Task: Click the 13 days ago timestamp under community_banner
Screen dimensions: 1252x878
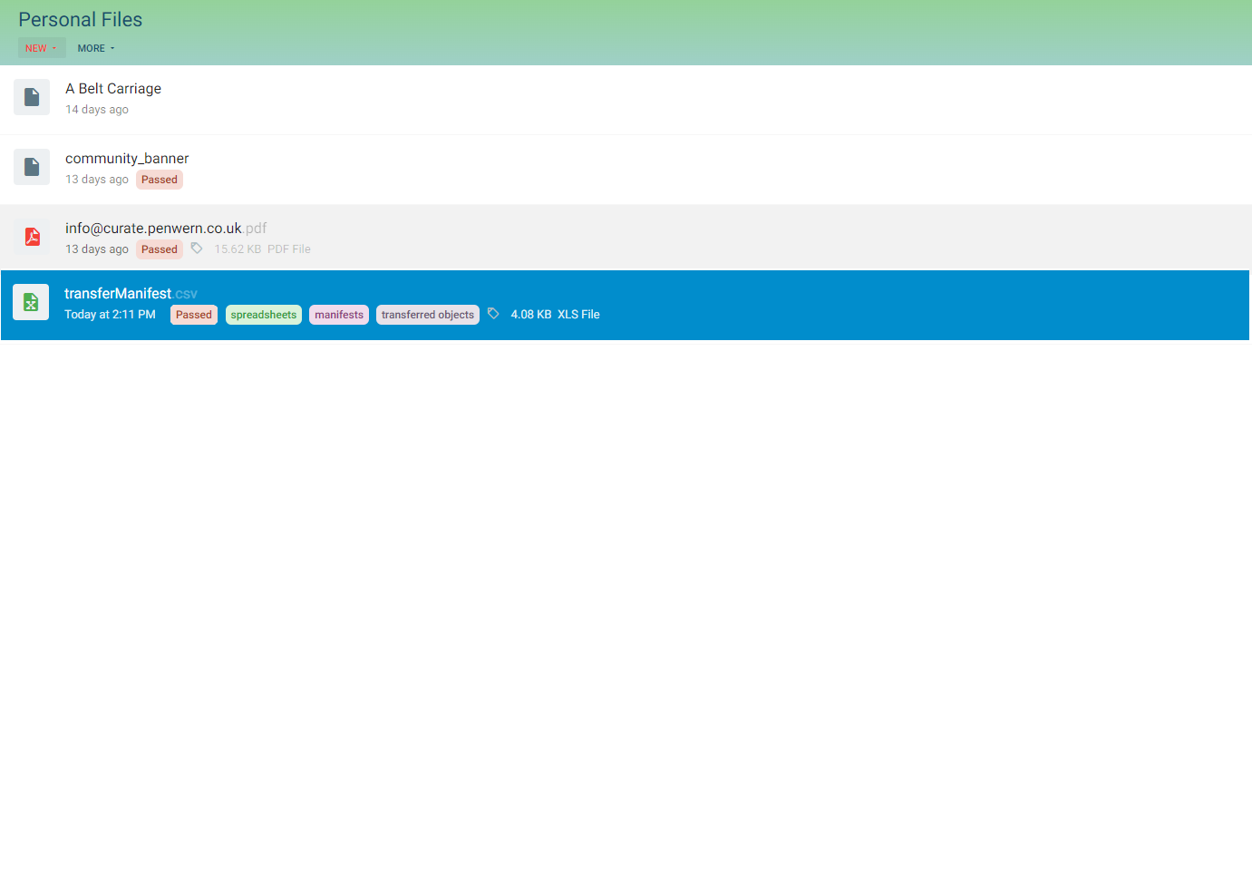Action: click(x=97, y=180)
